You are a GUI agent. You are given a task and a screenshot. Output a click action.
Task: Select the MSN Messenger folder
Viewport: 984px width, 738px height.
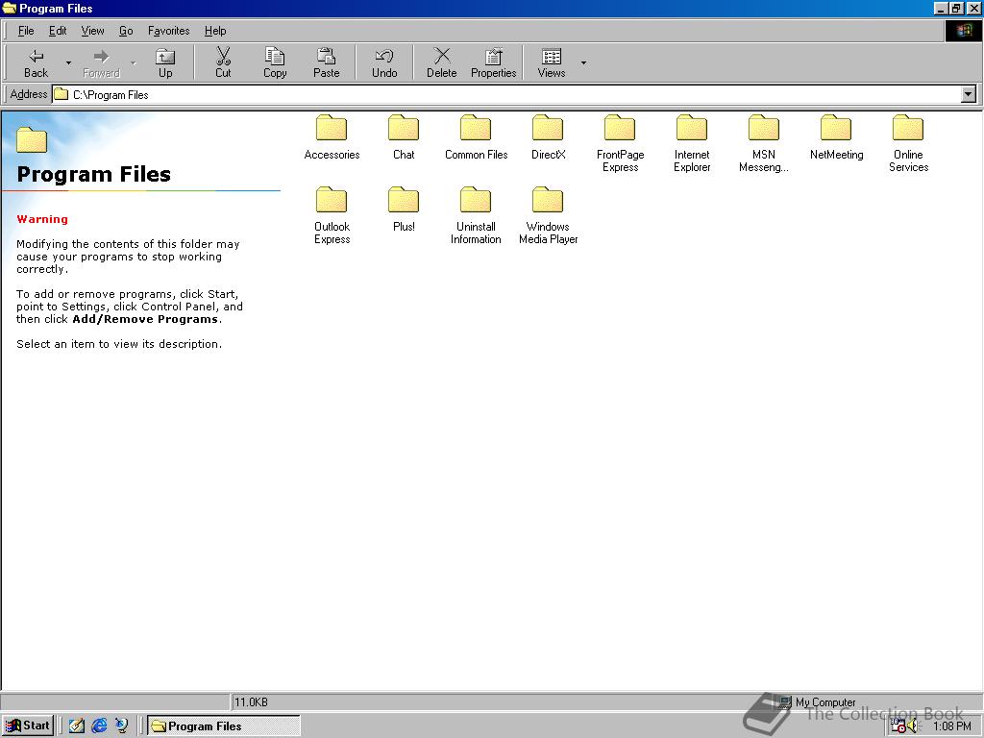[x=764, y=144]
